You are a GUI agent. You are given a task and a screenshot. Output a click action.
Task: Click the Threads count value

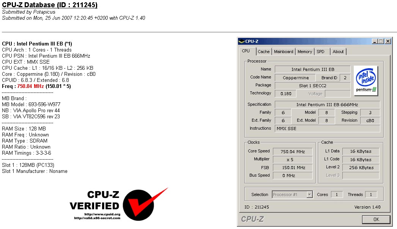click(371, 194)
